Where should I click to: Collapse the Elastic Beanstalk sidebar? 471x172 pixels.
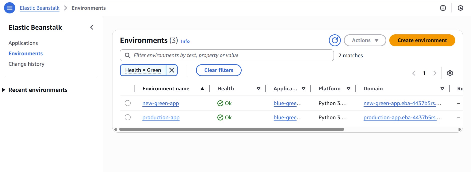[92, 27]
